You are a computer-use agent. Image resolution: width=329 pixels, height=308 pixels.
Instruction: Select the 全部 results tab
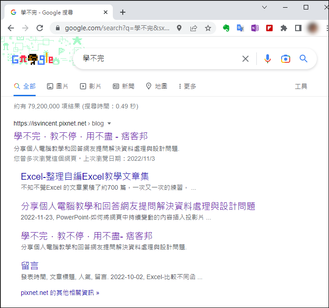[x=25, y=86]
